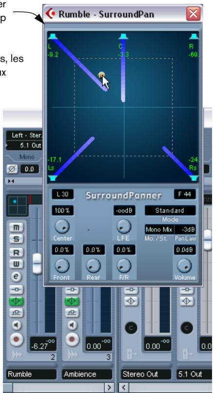Image resolution: width=213 pixels, height=393 pixels.
Task: Open the Rumble channel surround pan thumbnail
Action: [18, 206]
